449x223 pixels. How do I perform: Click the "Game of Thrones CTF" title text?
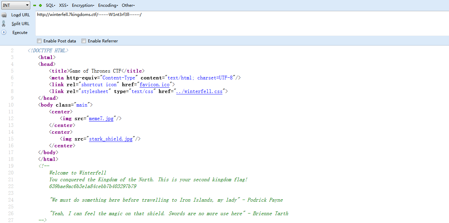point(95,71)
